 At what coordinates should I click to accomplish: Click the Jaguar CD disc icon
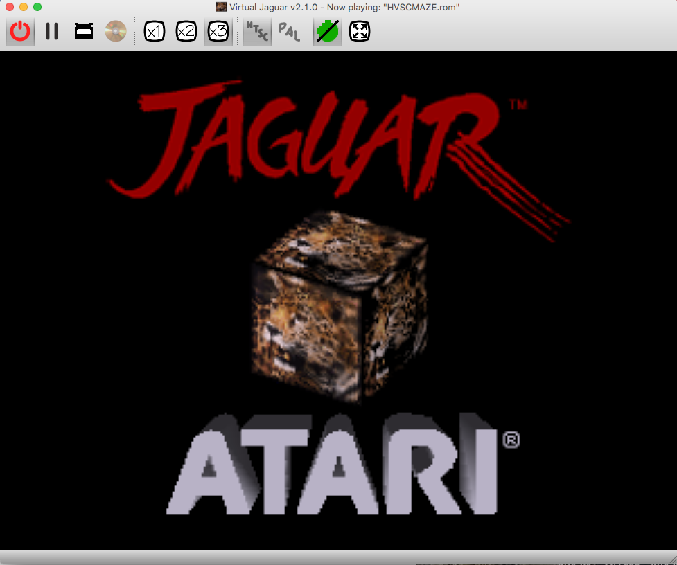coord(116,31)
